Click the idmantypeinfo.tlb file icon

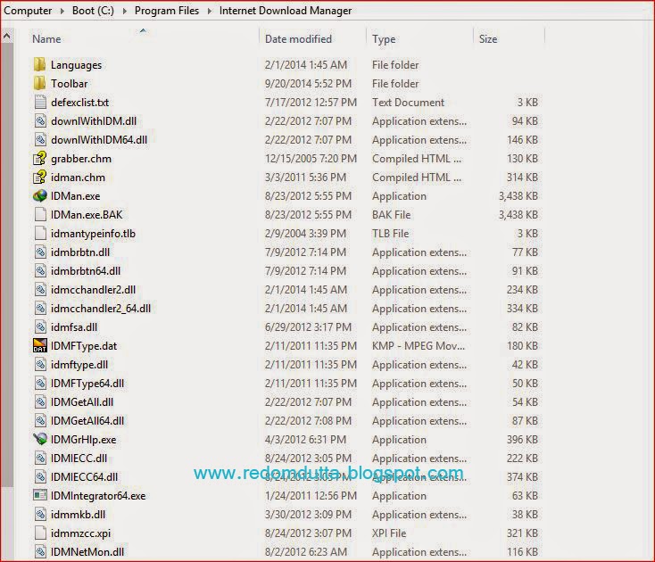coord(40,234)
